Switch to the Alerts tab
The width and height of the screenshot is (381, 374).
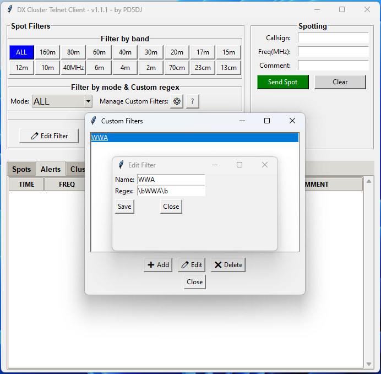pyautogui.click(x=51, y=169)
